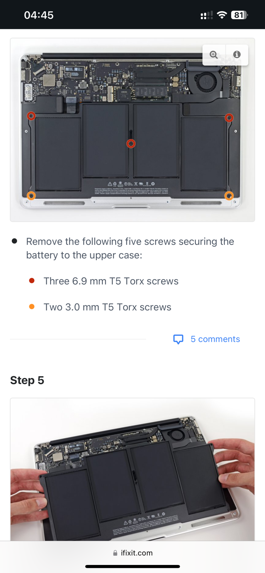Viewport: 265px width, 573px height.
Task: Tap the clock showing 04:45
Action: tap(39, 15)
